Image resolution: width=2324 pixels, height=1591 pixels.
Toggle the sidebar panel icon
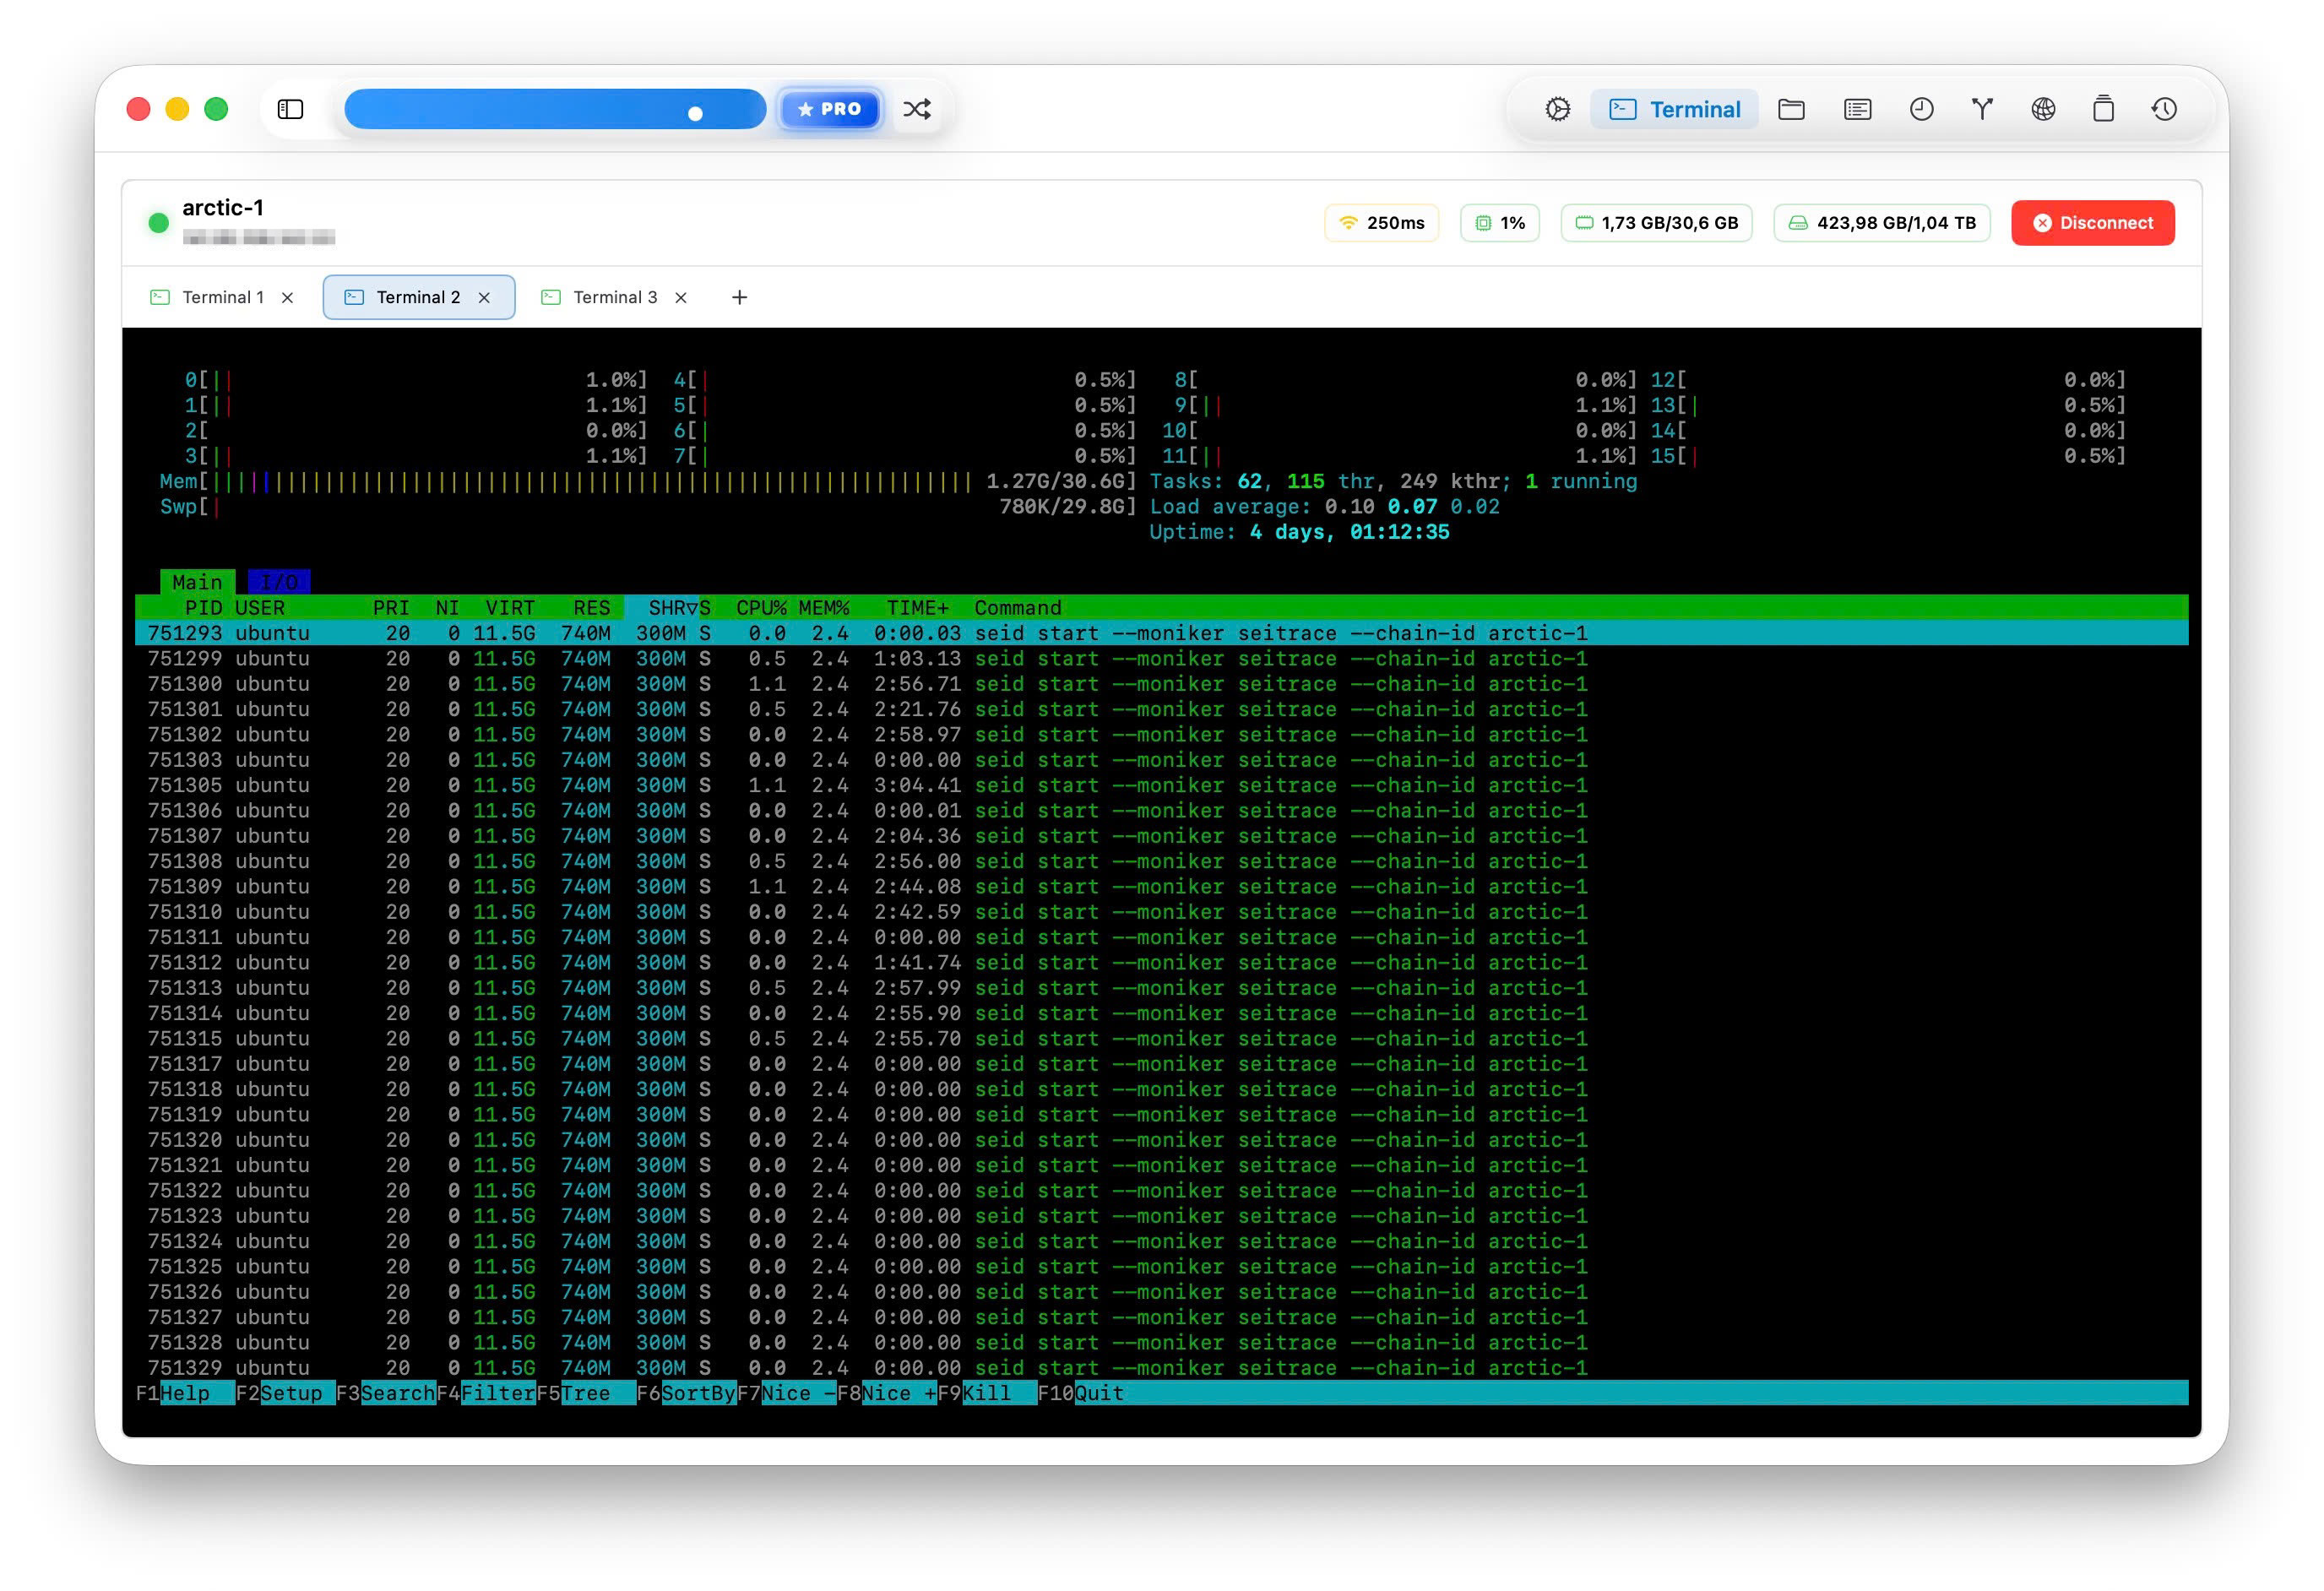point(290,109)
